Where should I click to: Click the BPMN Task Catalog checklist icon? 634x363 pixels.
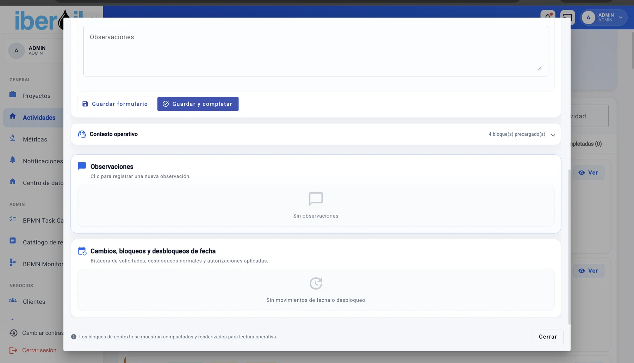click(13, 219)
